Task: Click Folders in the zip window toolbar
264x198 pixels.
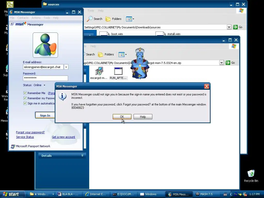Action: tap(106, 54)
